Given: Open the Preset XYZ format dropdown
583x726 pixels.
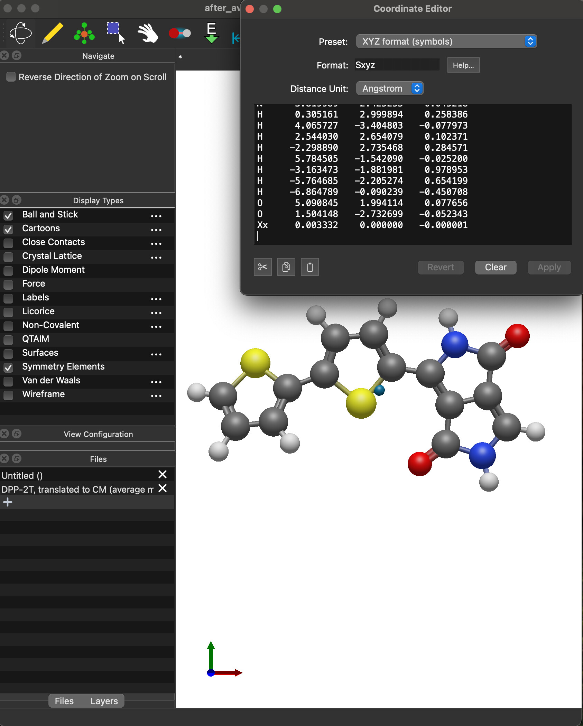Looking at the screenshot, I should pos(446,41).
